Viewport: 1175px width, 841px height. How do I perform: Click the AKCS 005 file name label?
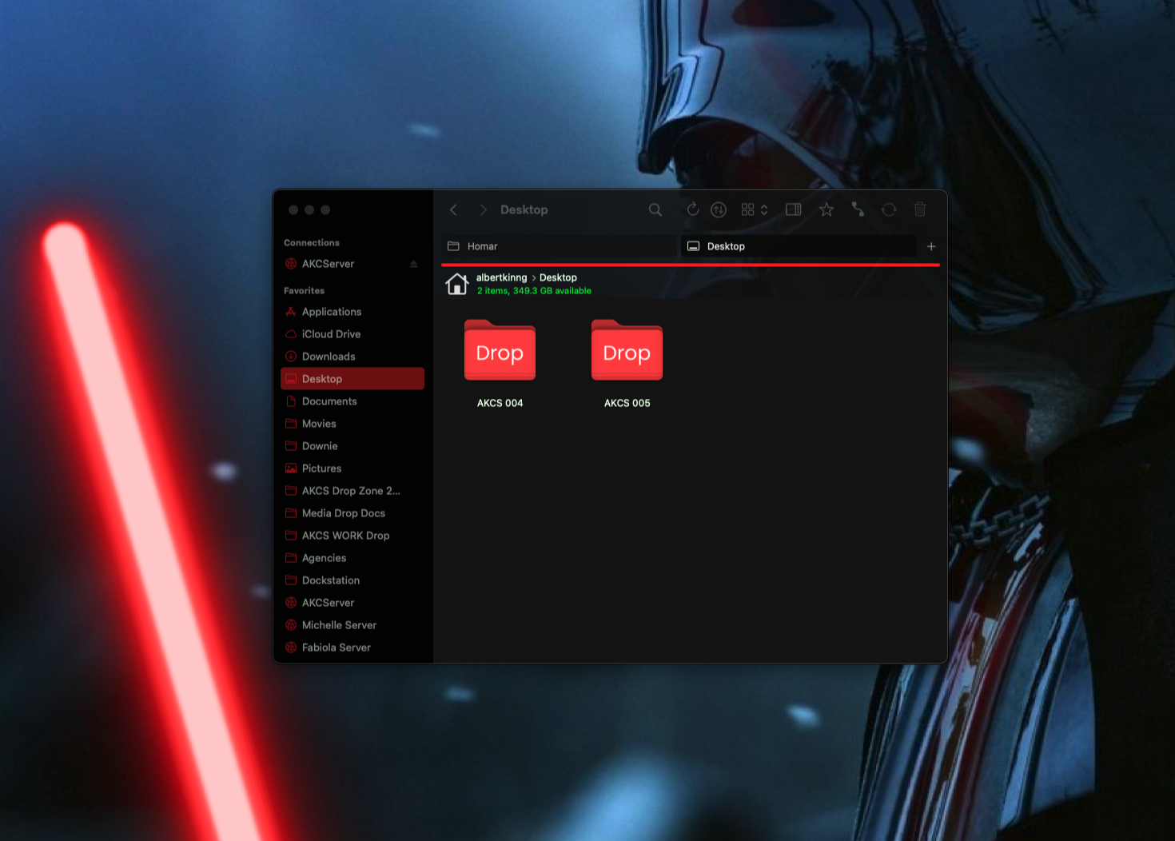(x=627, y=403)
